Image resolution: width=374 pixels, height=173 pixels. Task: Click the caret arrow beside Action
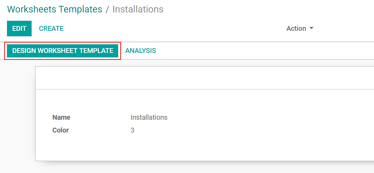point(311,28)
